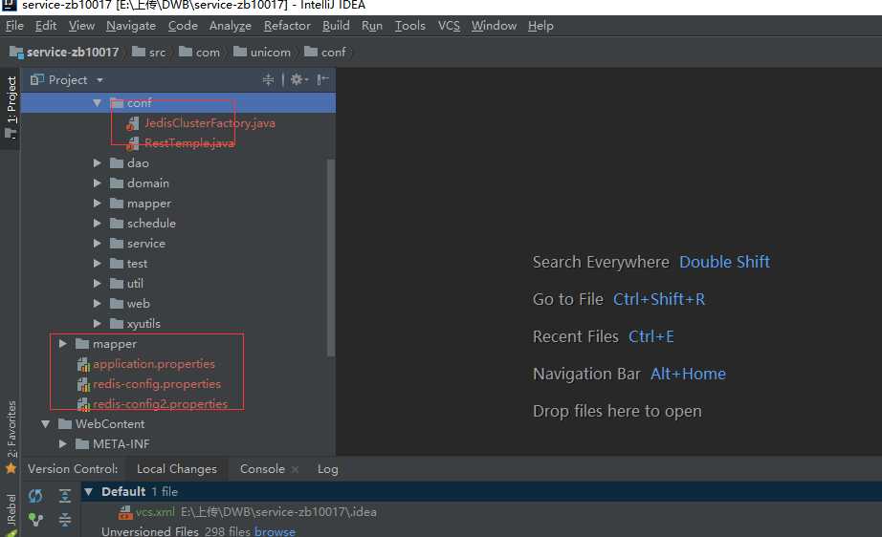Image resolution: width=882 pixels, height=537 pixels.
Task: Click src breadcrumb in navigation bar
Action: 149,53
